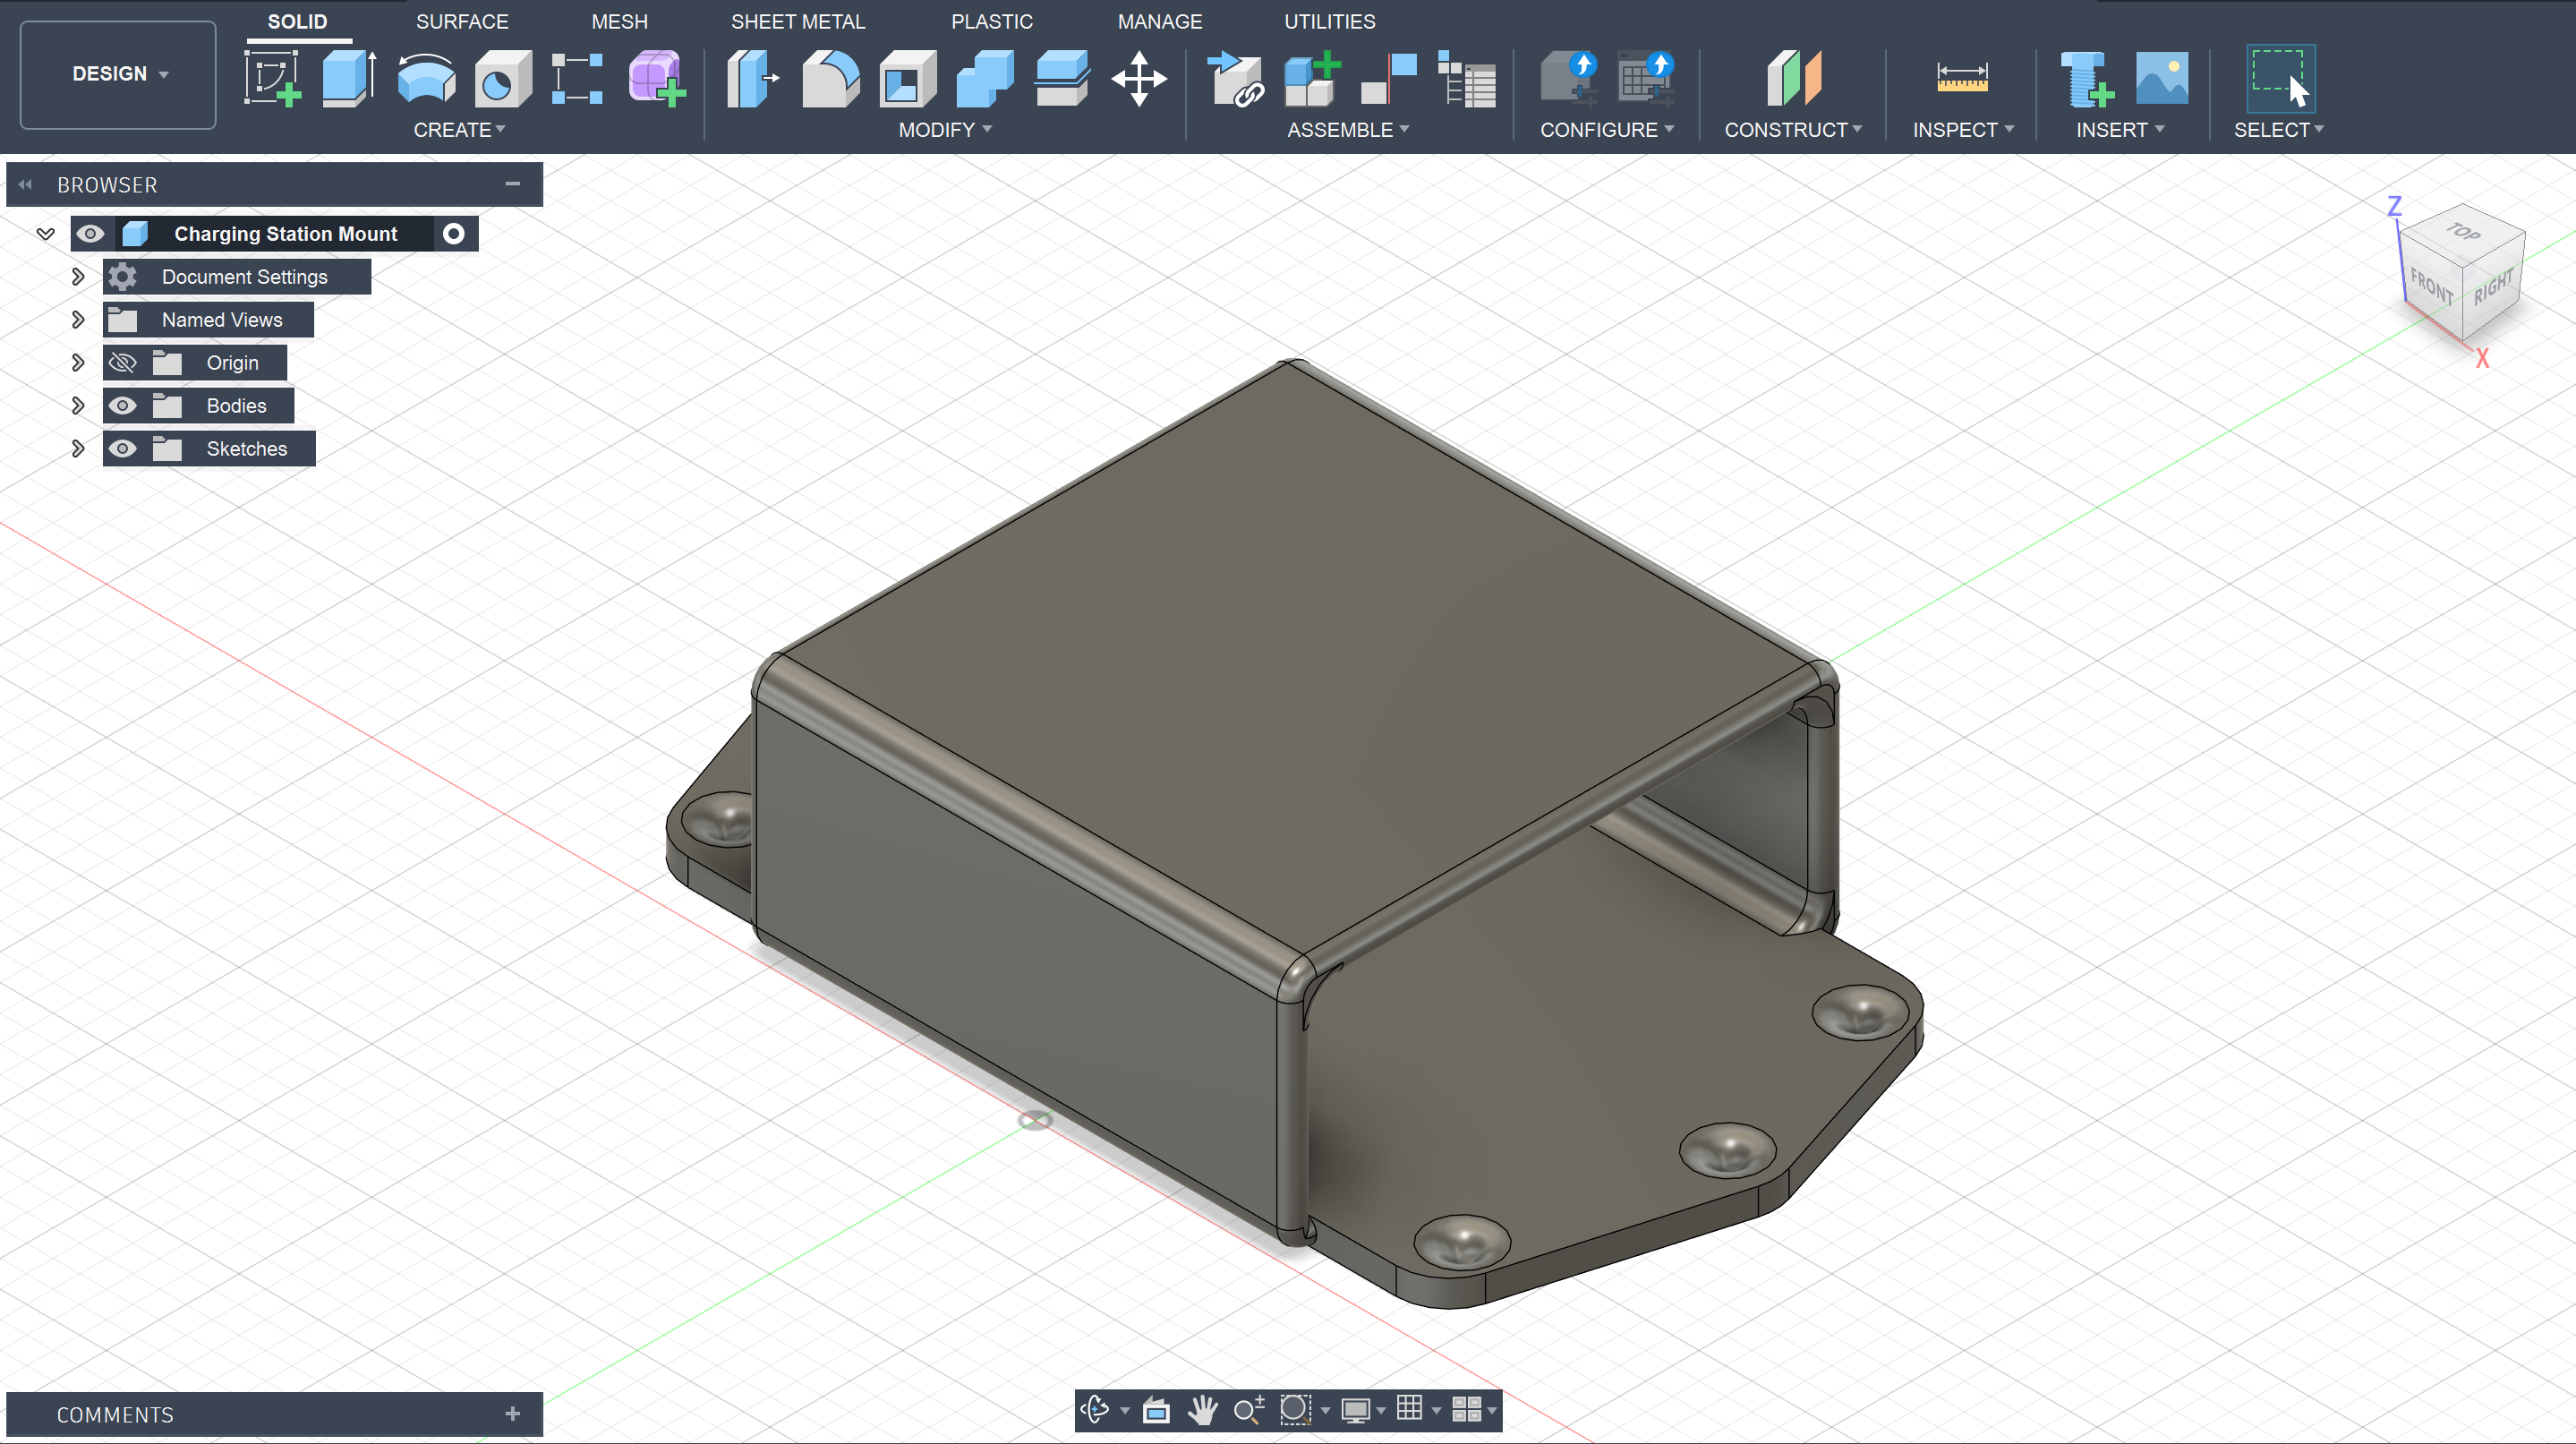Click the Configuration table icon
The image size is (2576, 1444).
[x=1646, y=78]
